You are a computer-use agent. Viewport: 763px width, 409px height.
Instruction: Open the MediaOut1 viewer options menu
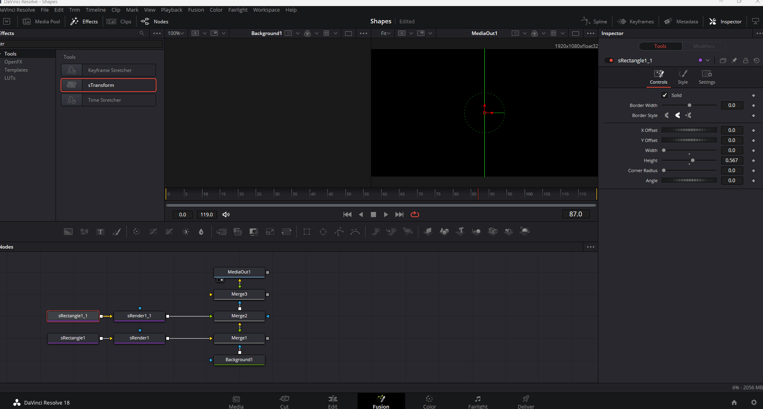click(591, 33)
